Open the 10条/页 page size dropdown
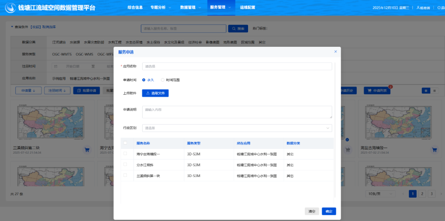The image size is (445, 221). (380, 194)
